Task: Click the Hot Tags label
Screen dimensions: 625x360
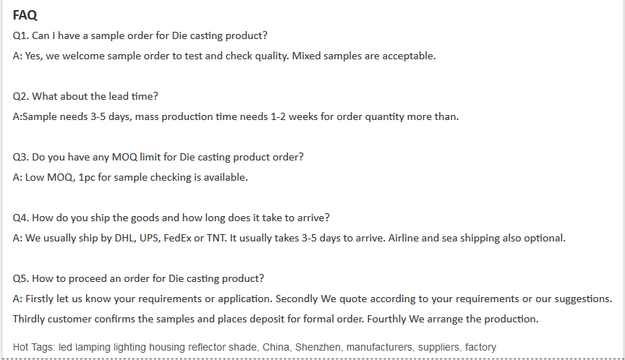Action: pyautogui.click(x=34, y=347)
